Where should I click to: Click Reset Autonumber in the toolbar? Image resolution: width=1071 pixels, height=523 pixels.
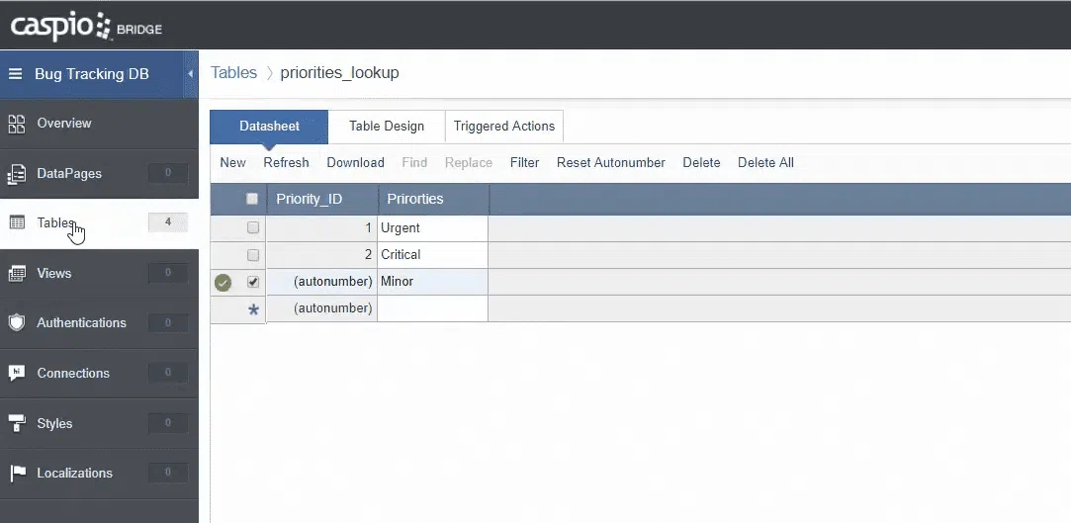click(x=611, y=163)
